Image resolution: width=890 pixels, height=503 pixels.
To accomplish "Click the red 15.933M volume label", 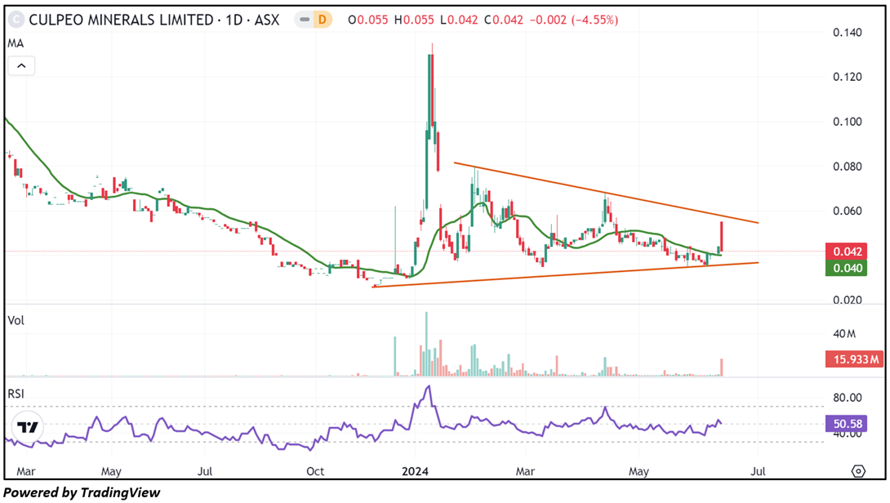I will [x=854, y=358].
